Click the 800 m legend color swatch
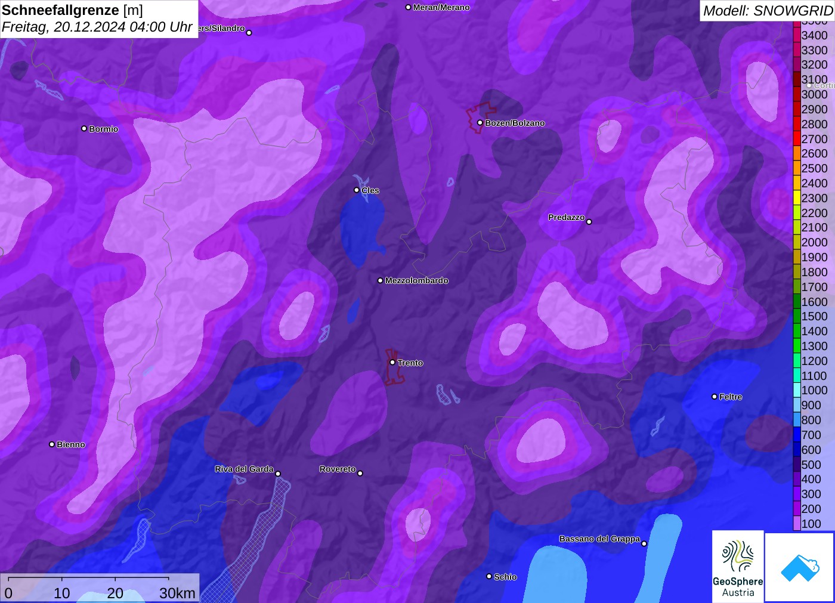The height and width of the screenshot is (603, 835). click(797, 420)
